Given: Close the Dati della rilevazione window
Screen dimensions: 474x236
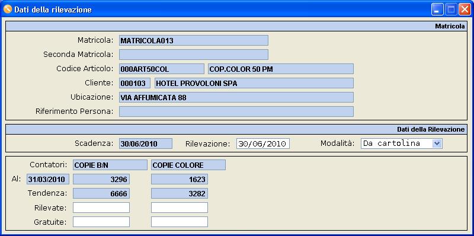Looking at the screenshot, I should point(465,9).
